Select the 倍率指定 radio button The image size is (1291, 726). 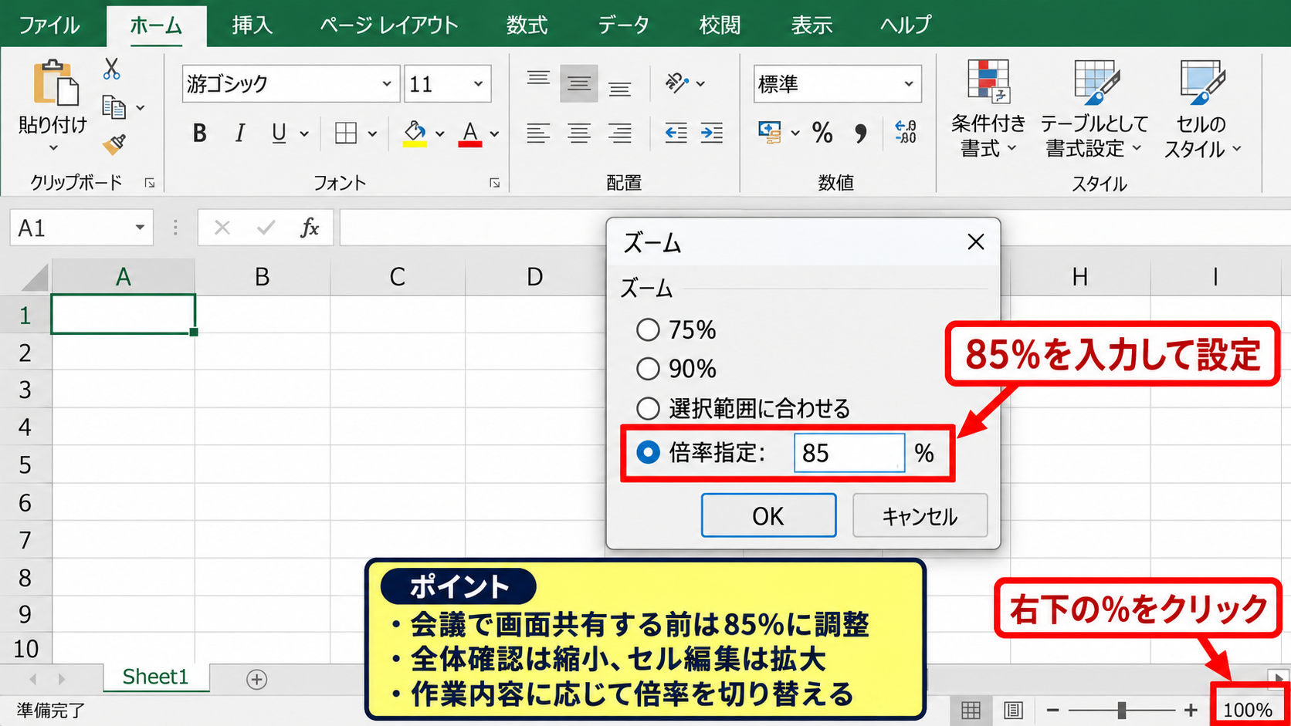pos(648,452)
